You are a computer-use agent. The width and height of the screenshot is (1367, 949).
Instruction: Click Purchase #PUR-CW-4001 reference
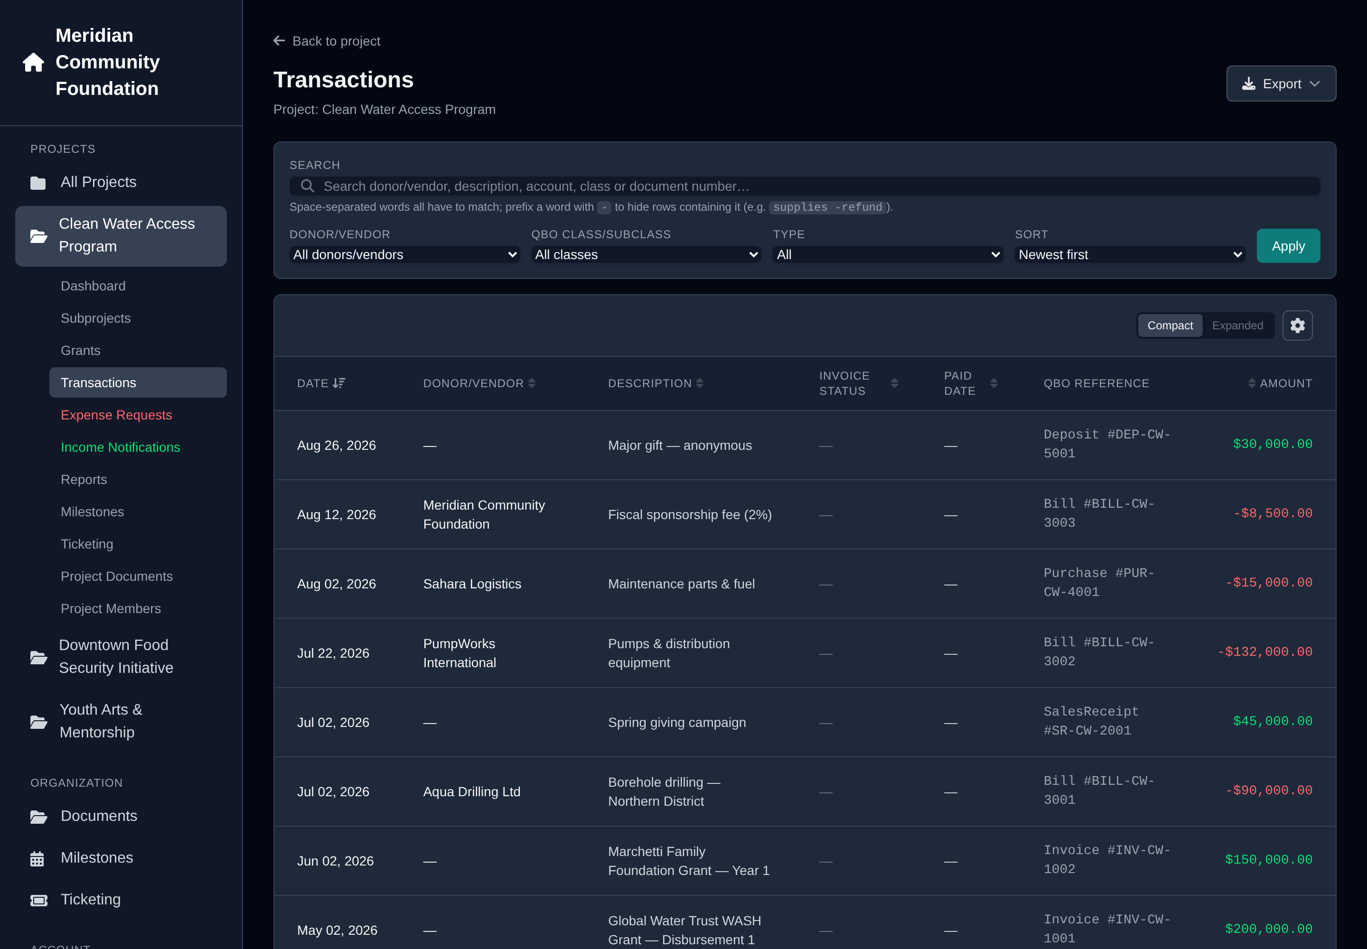coord(1098,582)
